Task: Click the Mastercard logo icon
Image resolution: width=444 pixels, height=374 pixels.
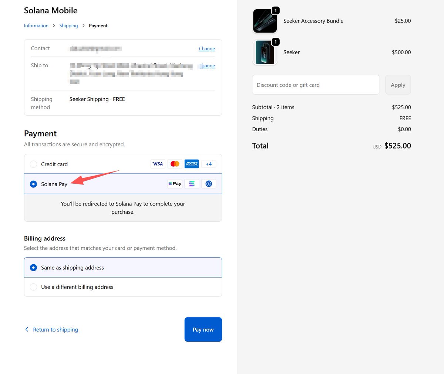Action: 175,164
